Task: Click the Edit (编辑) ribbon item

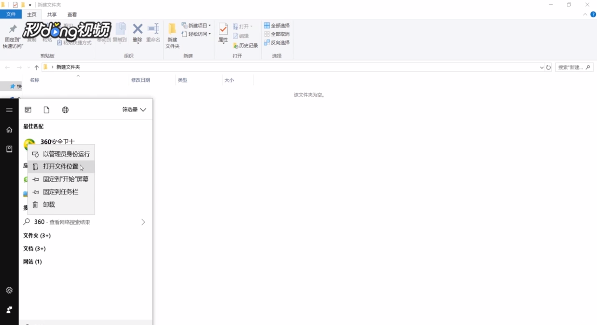Action: click(241, 36)
